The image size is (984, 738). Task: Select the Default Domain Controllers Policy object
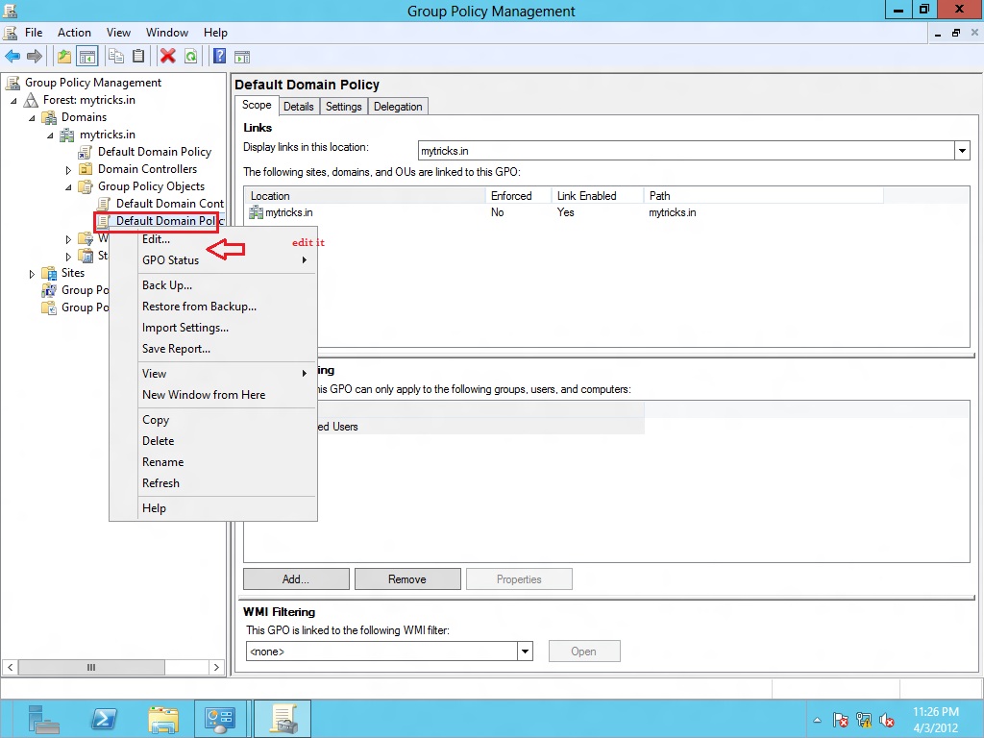(169, 204)
